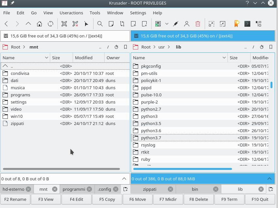This screenshot has width=278, height=208.
Task: Click the expand-arrows dashed square icon
Action: pyautogui.click(x=211, y=24)
